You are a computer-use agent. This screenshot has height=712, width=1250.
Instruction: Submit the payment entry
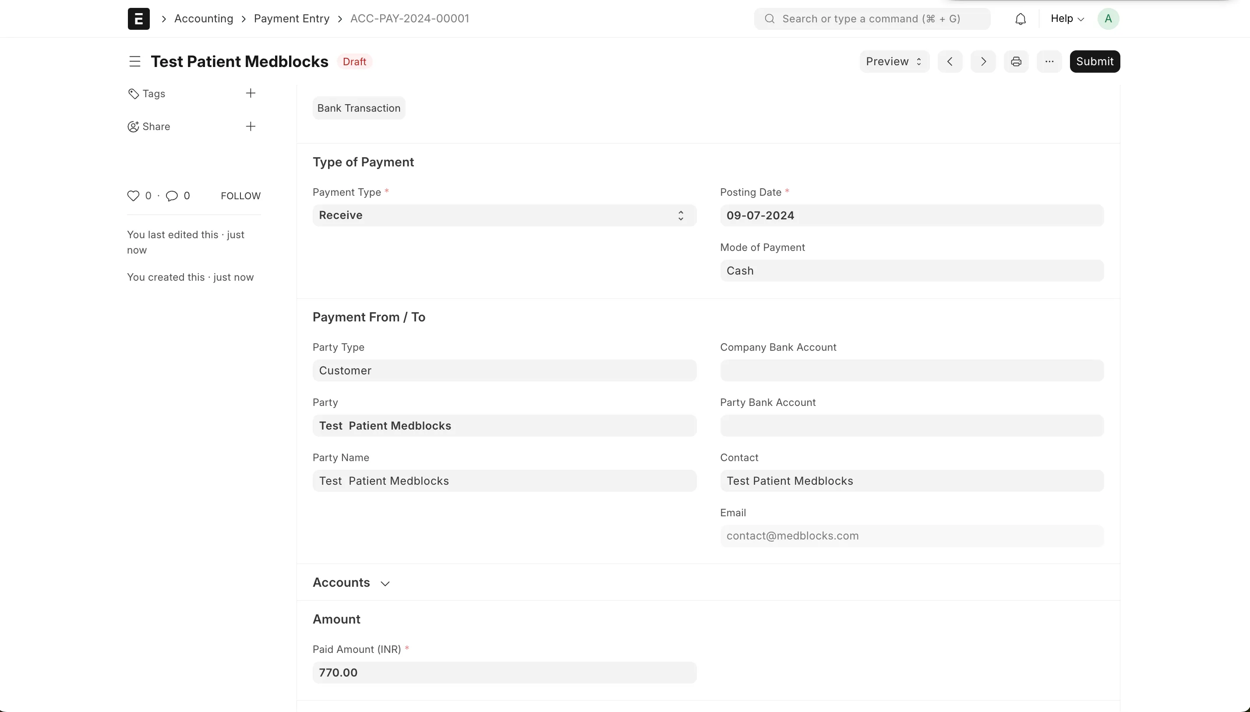1095,61
